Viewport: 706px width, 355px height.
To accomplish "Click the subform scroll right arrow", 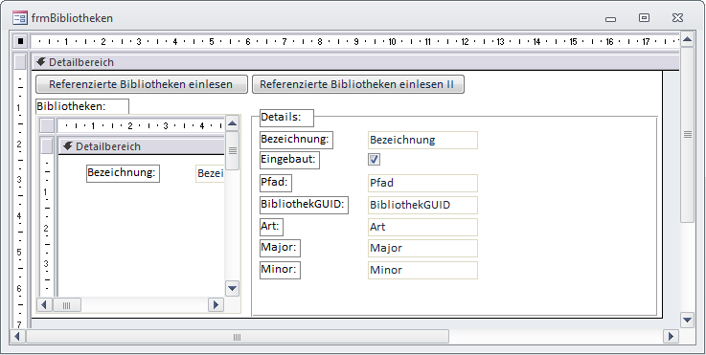I will [216, 304].
